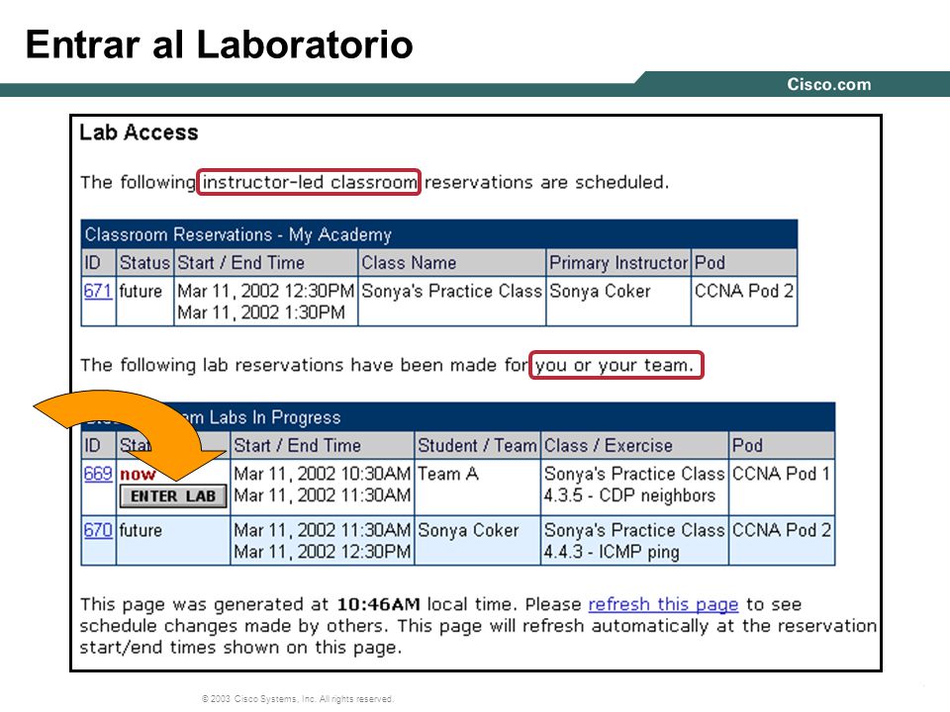
Task: Click the 'Student / Team' column header
Action: click(477, 446)
